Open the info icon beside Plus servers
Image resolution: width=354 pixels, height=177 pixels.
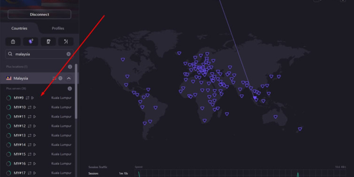70,88
